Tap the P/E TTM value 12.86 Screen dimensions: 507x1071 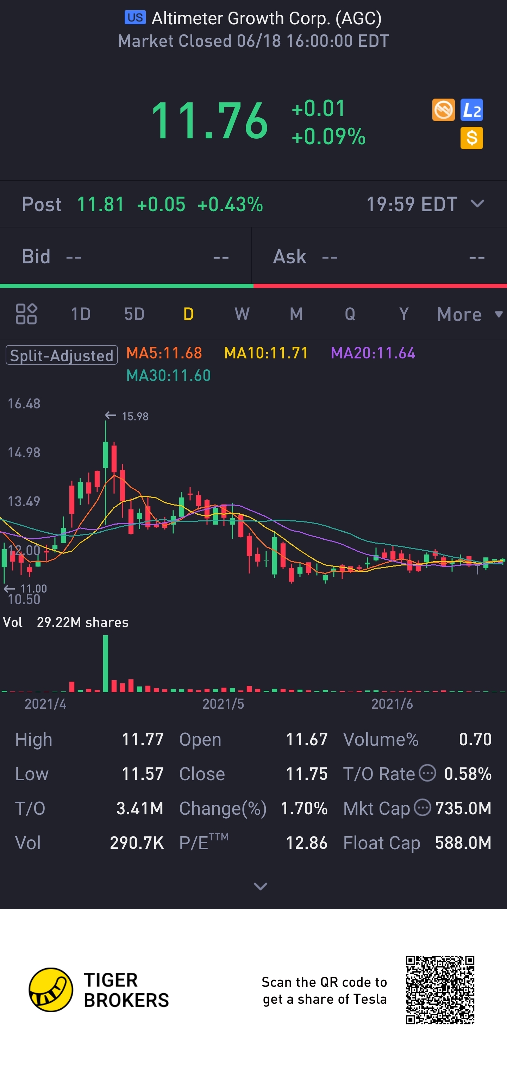[x=307, y=843]
